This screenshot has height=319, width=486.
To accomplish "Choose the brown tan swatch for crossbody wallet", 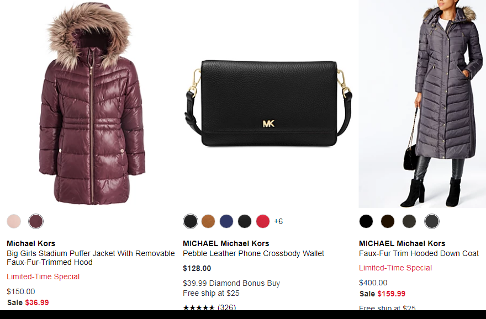I will 208,221.
